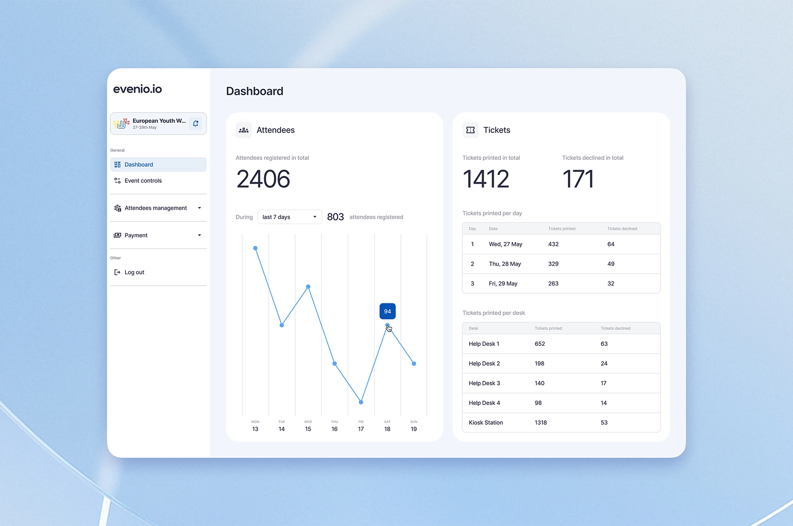
Task: Select the Wed, 27 May table row
Action: pyautogui.click(x=561, y=244)
